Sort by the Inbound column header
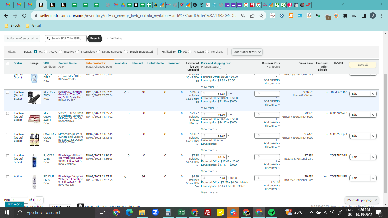This screenshot has height=218, width=388. point(137,63)
